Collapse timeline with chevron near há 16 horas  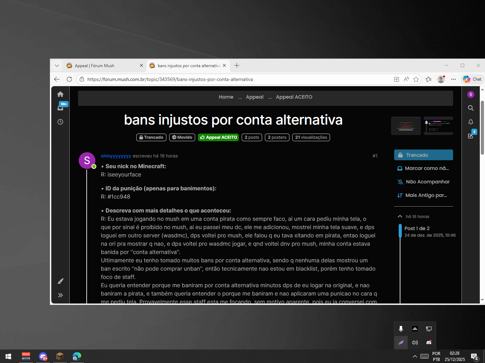click(x=400, y=216)
